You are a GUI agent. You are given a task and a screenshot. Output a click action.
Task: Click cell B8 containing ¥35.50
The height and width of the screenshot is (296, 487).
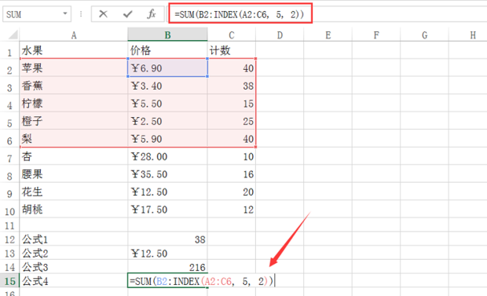point(167,174)
